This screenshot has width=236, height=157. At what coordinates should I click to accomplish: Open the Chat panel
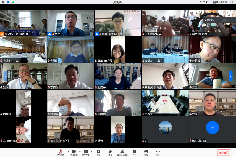pos(134,152)
